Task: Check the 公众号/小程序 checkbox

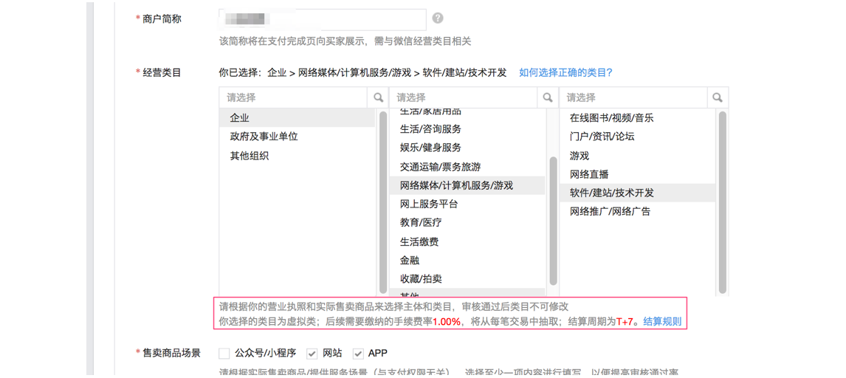Action: click(224, 354)
